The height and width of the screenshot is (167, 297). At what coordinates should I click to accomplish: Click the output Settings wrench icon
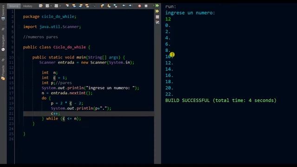point(157,22)
